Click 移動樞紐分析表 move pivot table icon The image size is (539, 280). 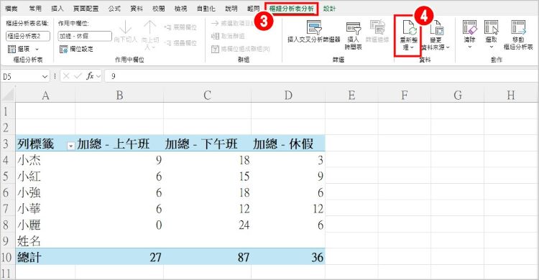click(x=518, y=27)
